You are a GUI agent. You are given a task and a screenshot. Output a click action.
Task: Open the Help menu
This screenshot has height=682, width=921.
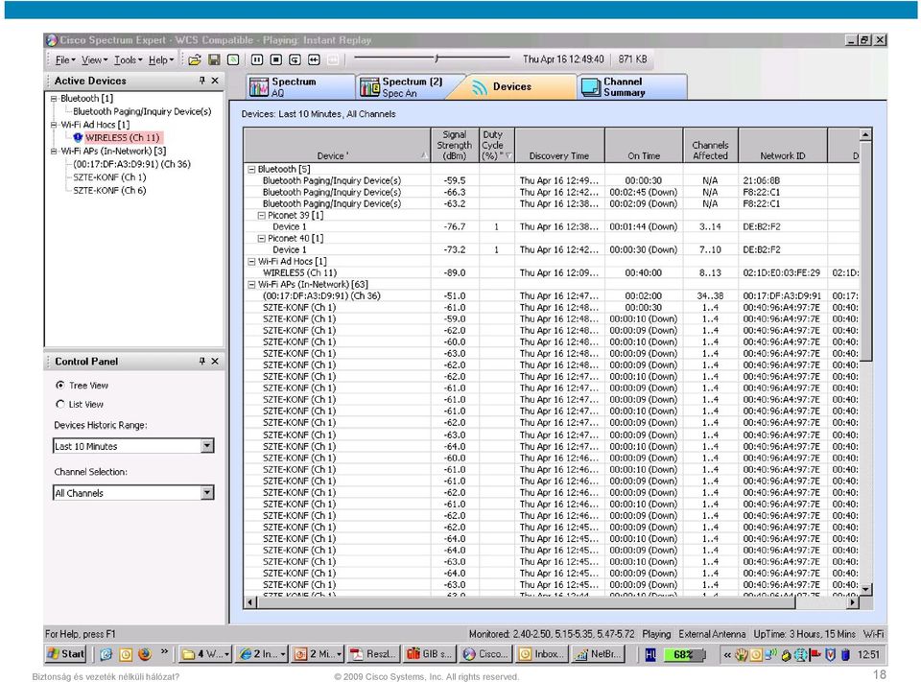pos(161,59)
